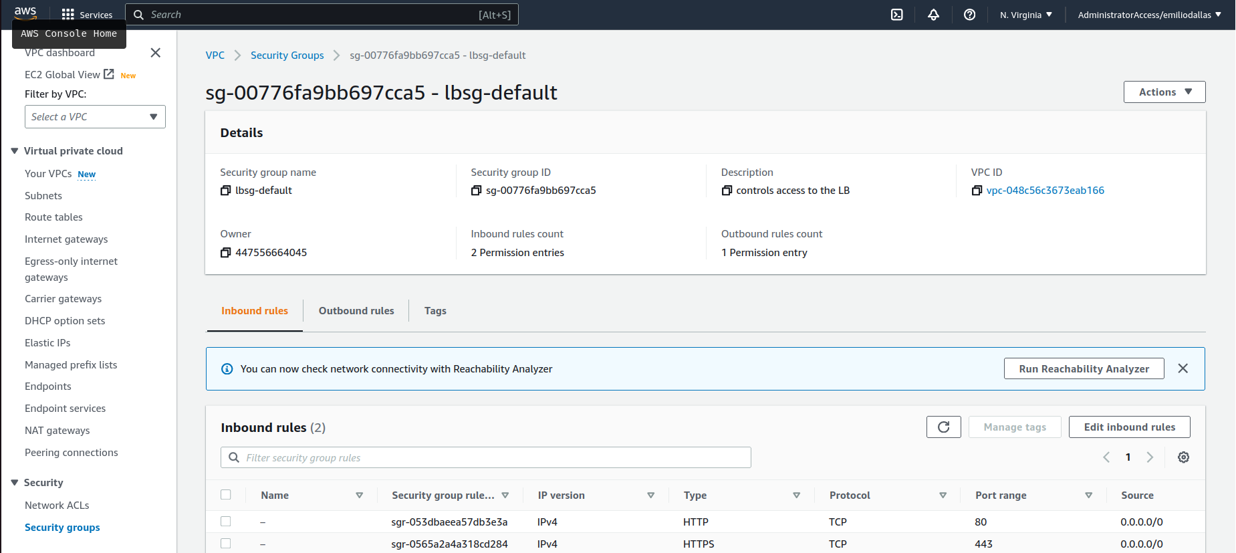Open the Actions dropdown
The image size is (1236, 553).
tap(1164, 92)
